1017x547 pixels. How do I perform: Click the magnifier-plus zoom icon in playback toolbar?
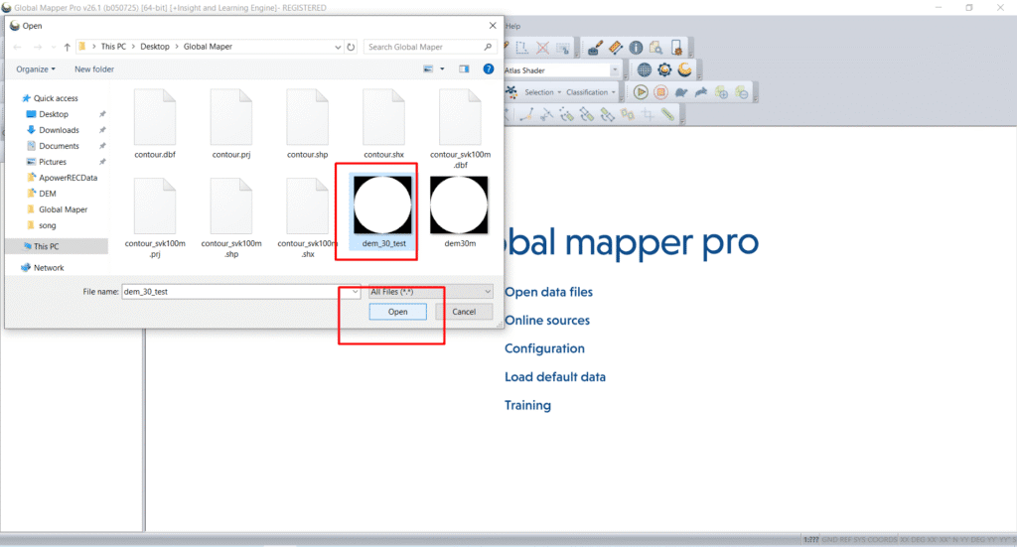721,92
